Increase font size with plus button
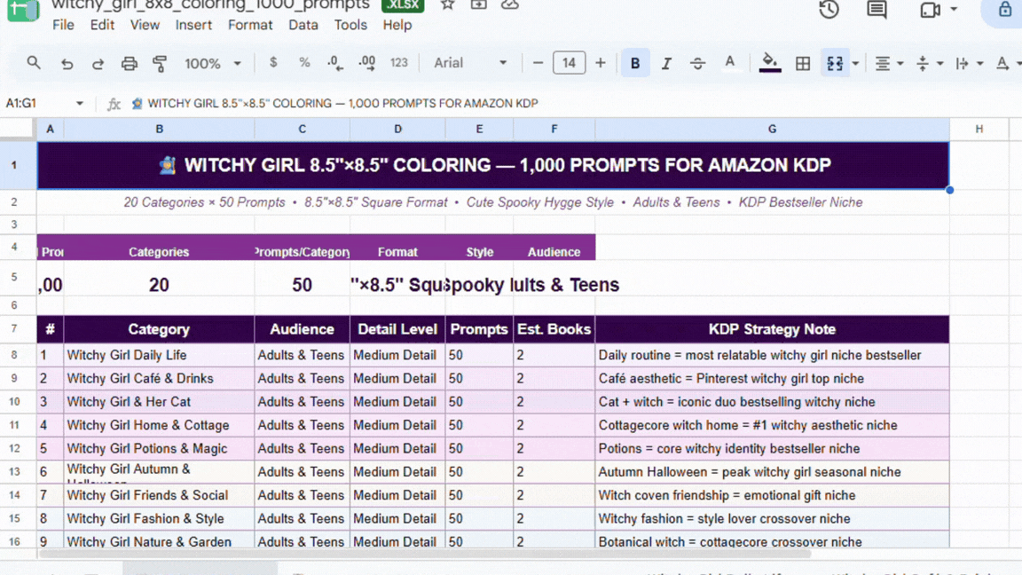This screenshot has width=1022, height=575. click(x=601, y=63)
